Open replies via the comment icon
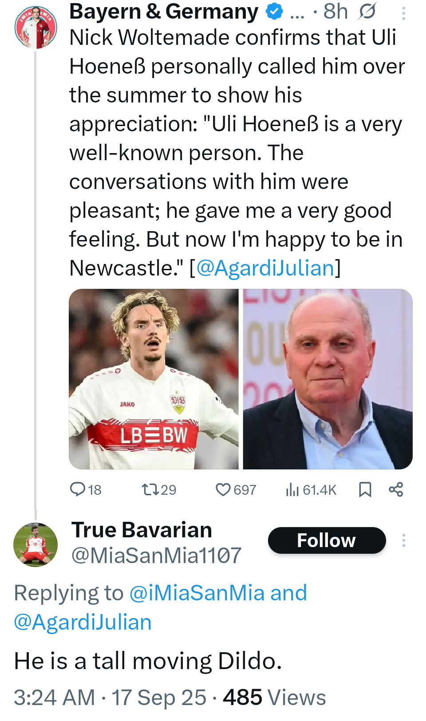This screenshot has width=426, height=721. click(x=78, y=489)
